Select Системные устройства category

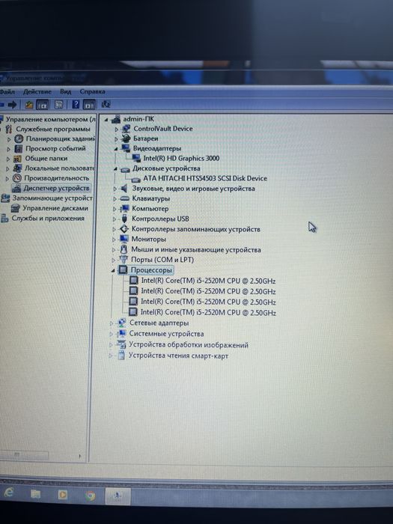tap(166, 334)
